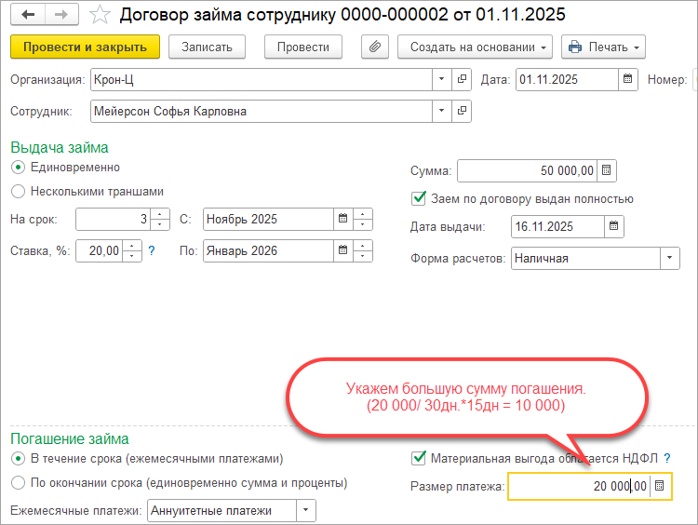
Task: Open Создать на основании menu
Action: pyautogui.click(x=475, y=47)
